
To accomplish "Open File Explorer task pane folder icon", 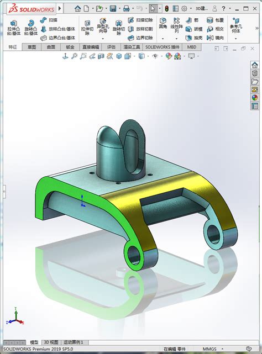I will [x=255, y=82].
